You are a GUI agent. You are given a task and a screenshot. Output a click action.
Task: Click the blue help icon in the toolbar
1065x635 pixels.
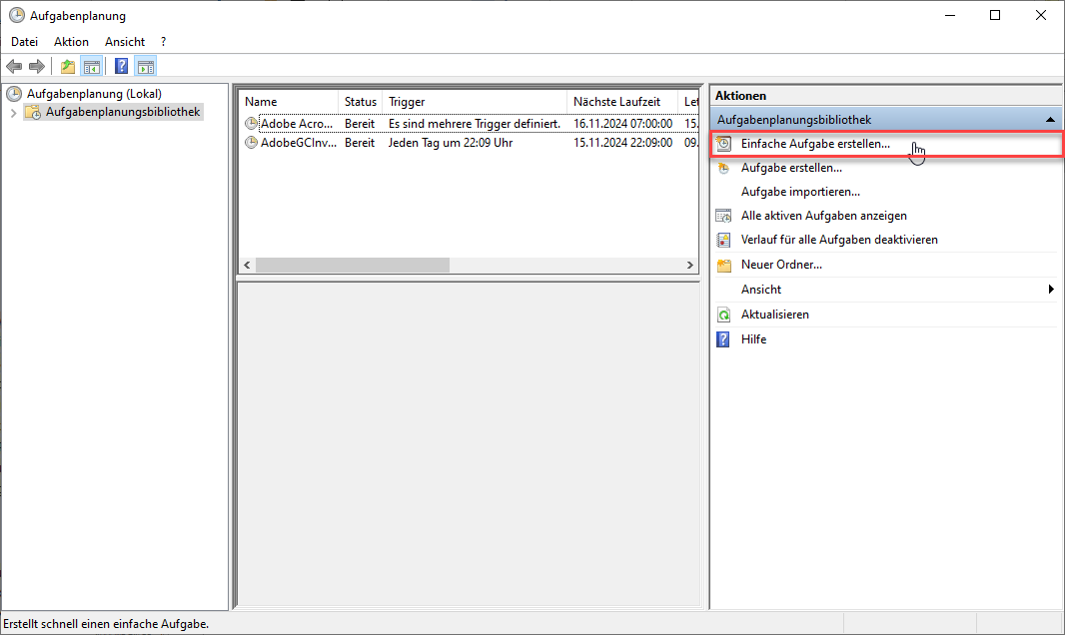[121, 67]
